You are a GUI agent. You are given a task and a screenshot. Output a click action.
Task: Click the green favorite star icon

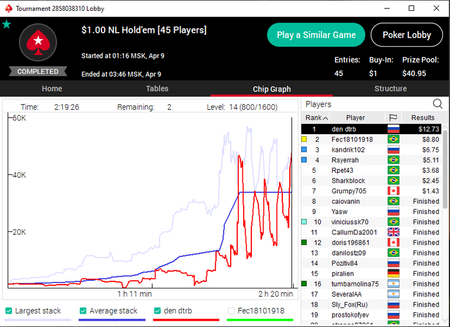coord(6,24)
